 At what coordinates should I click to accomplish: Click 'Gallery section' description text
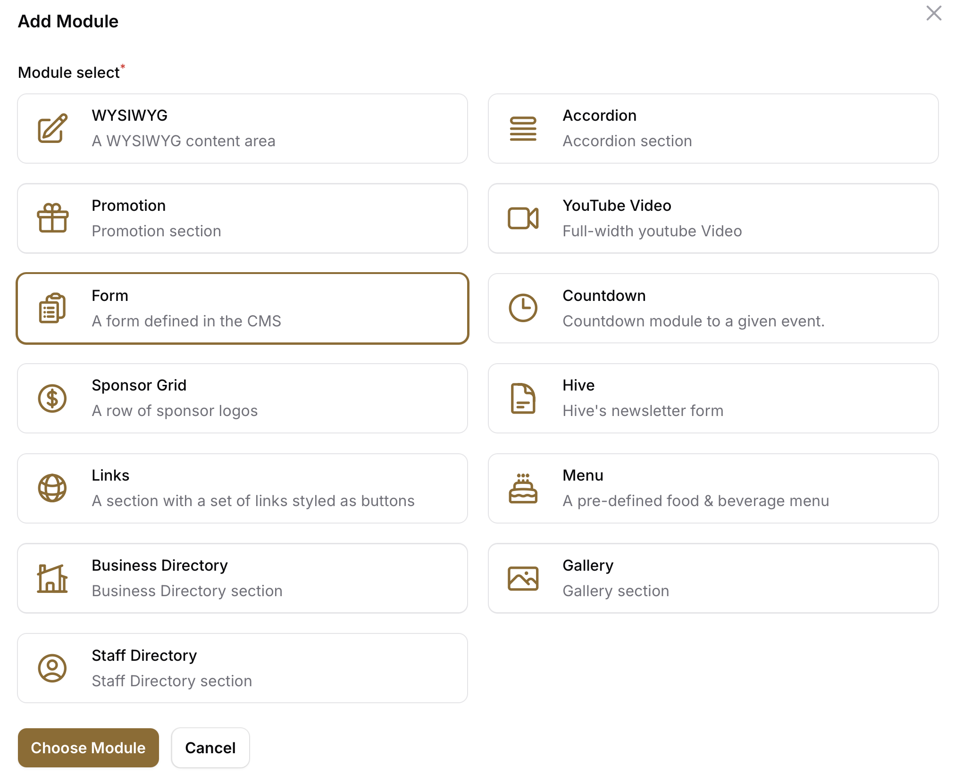point(616,591)
